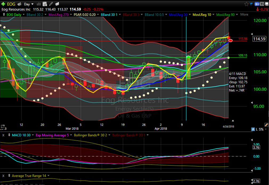Open the MovLReg 10 dropdown arrow
269x185 pixels.
[213, 15]
